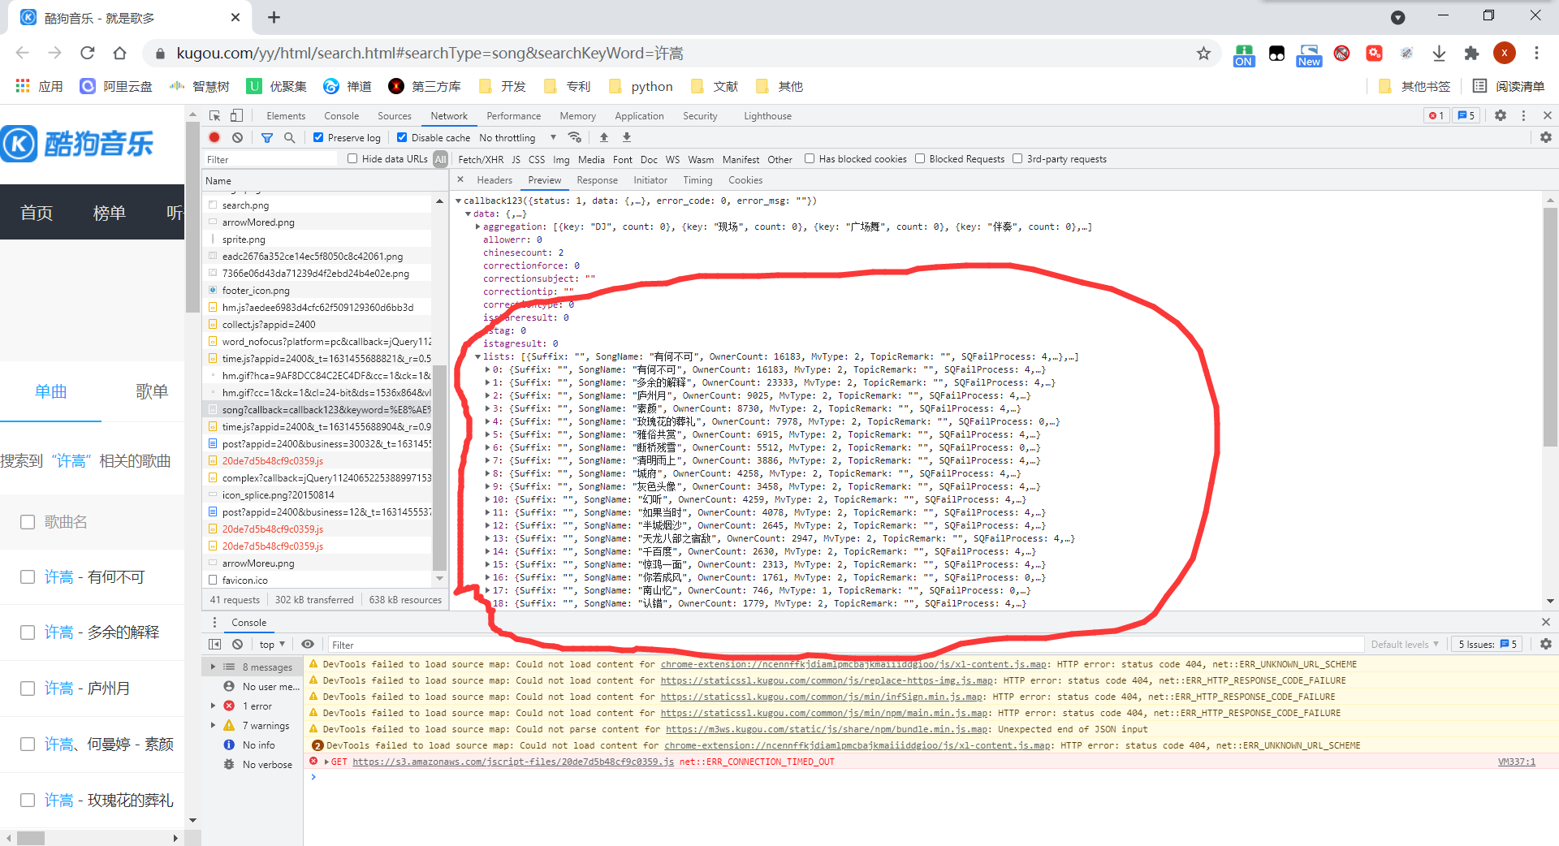The width and height of the screenshot is (1559, 846).
Task: Open network conditions wifi icon
Action: [x=574, y=137]
